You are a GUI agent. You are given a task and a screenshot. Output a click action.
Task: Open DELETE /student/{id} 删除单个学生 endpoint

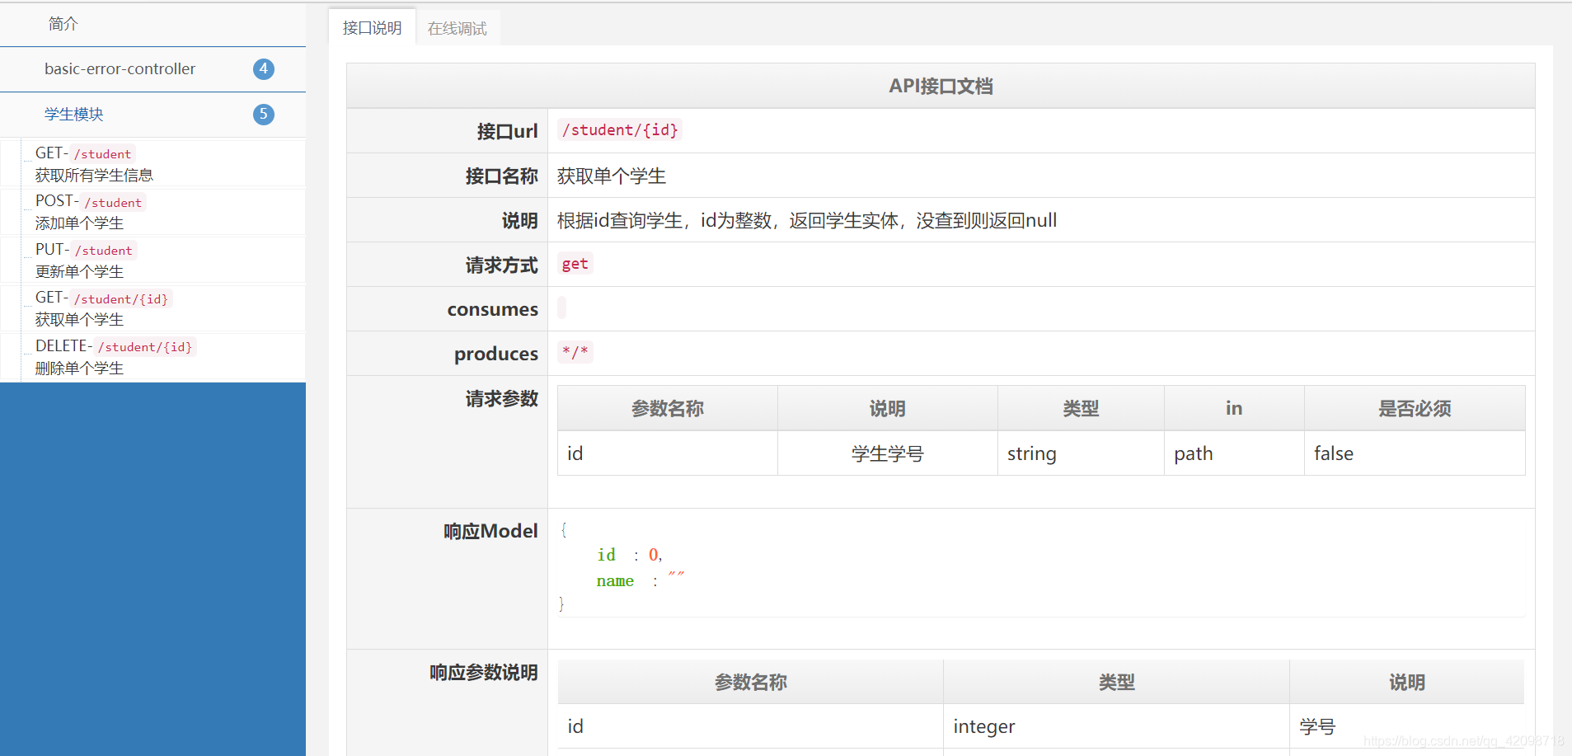point(153,357)
